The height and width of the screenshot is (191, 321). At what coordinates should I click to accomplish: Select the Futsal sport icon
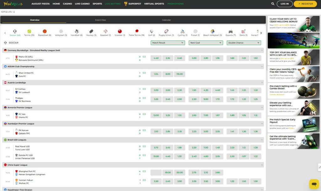(x=195, y=31)
